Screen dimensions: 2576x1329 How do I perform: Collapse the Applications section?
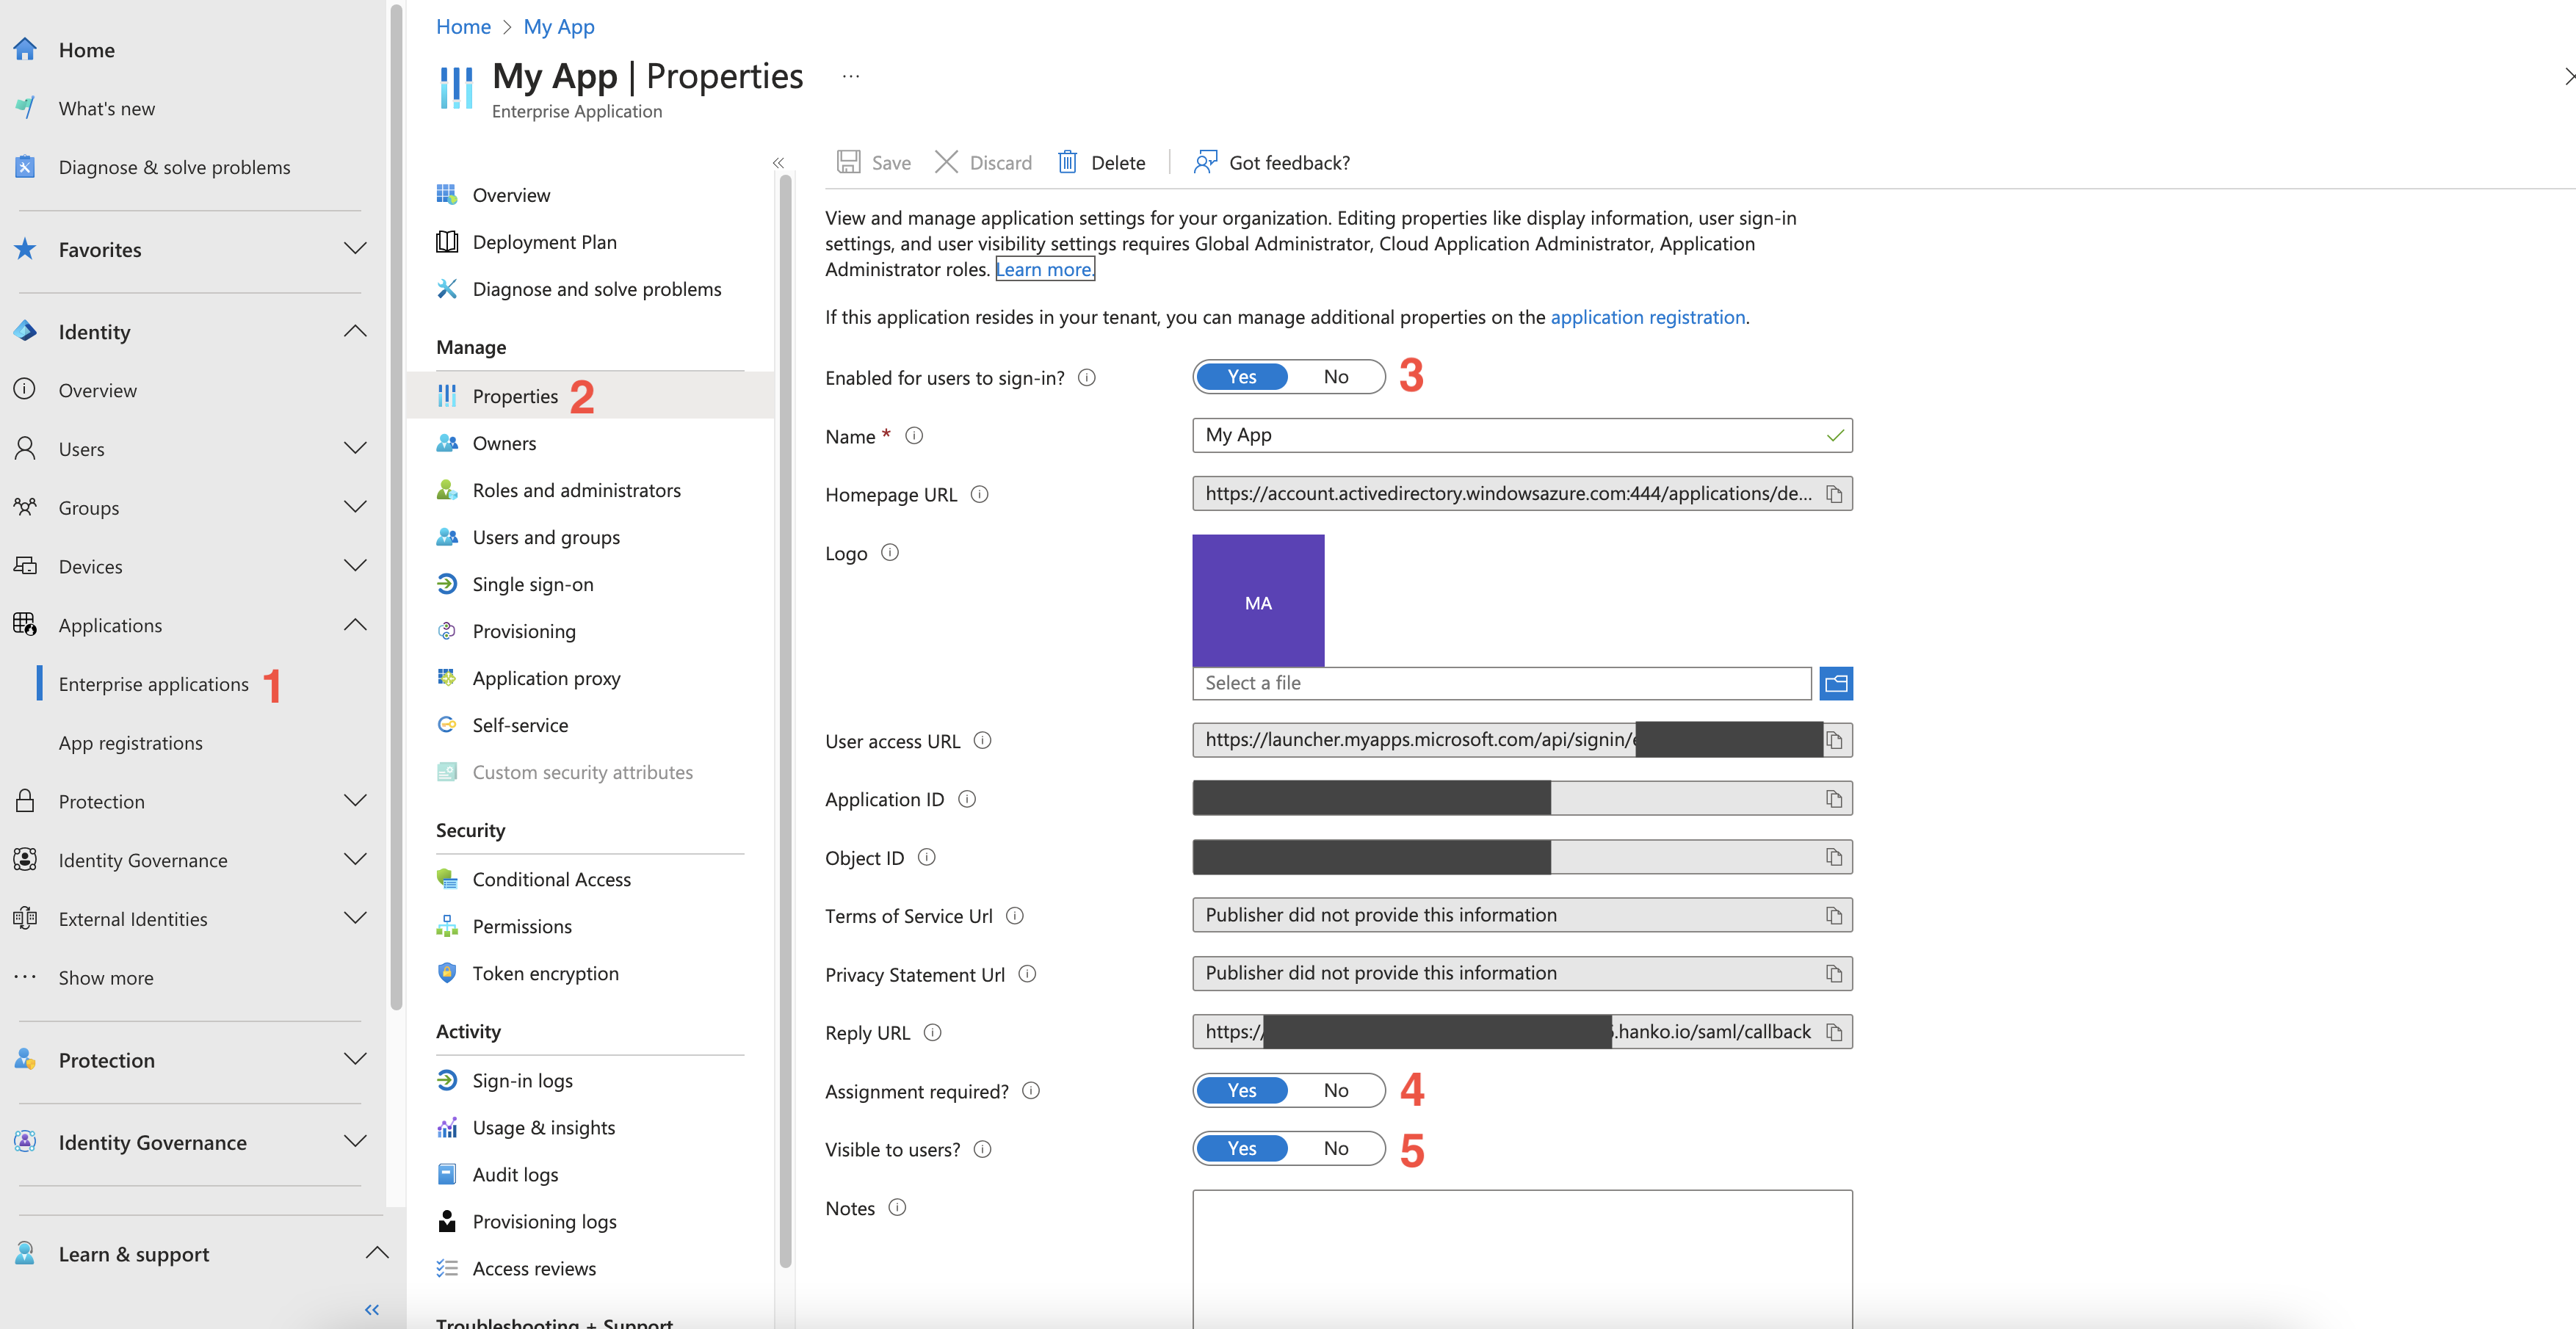click(355, 625)
